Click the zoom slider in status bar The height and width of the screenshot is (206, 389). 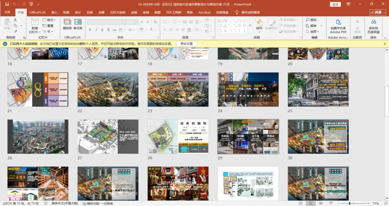point(349,203)
